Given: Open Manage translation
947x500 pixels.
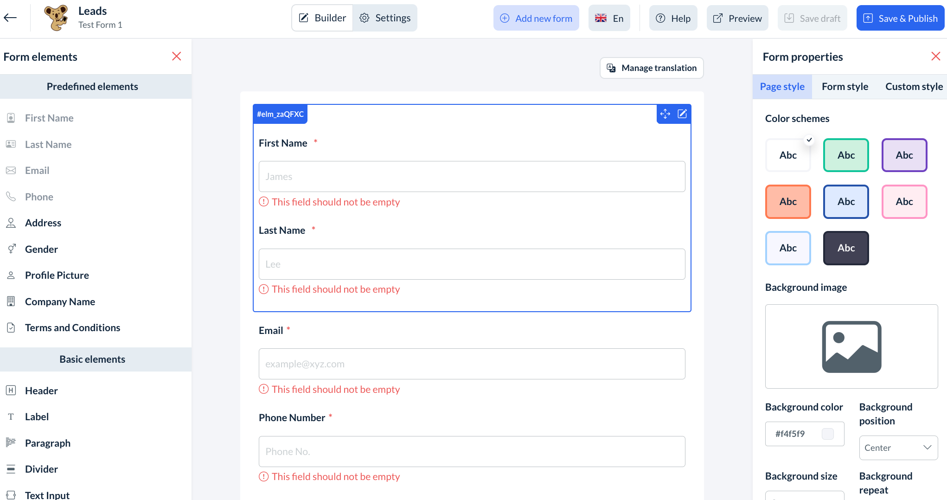Looking at the screenshot, I should (x=652, y=68).
